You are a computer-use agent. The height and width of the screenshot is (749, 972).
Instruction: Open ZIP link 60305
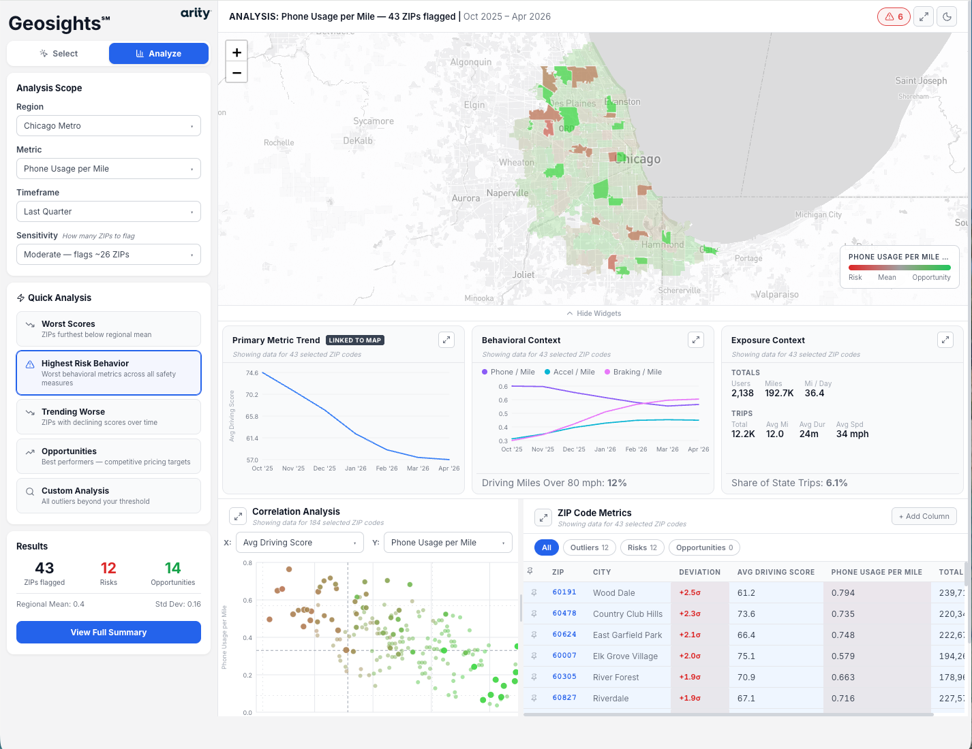(x=564, y=677)
